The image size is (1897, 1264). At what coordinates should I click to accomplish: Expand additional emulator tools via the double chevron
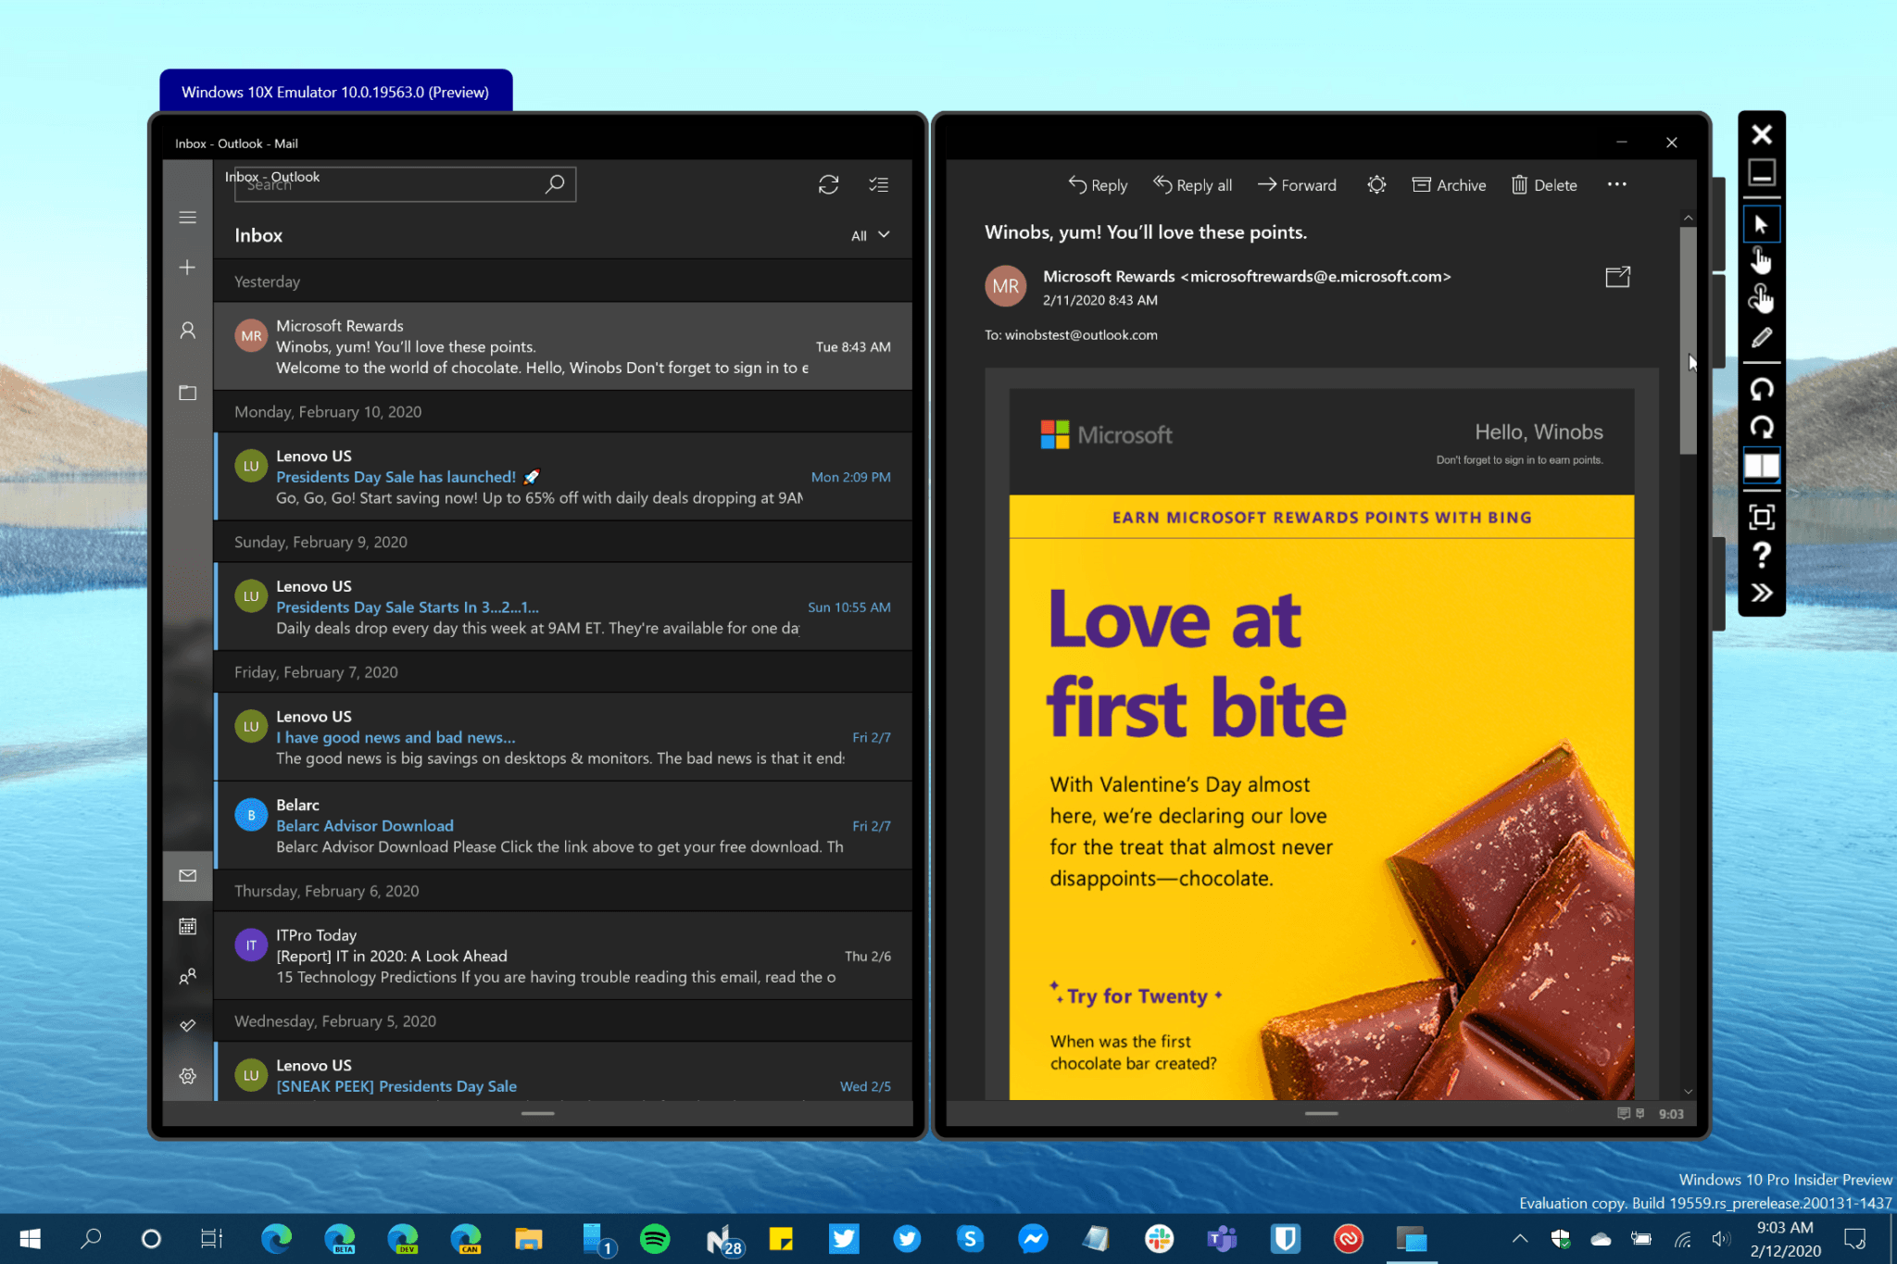(1762, 592)
